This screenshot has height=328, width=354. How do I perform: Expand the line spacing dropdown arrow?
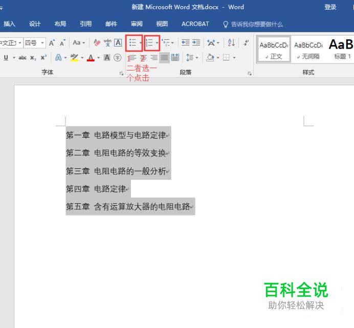click(197, 58)
